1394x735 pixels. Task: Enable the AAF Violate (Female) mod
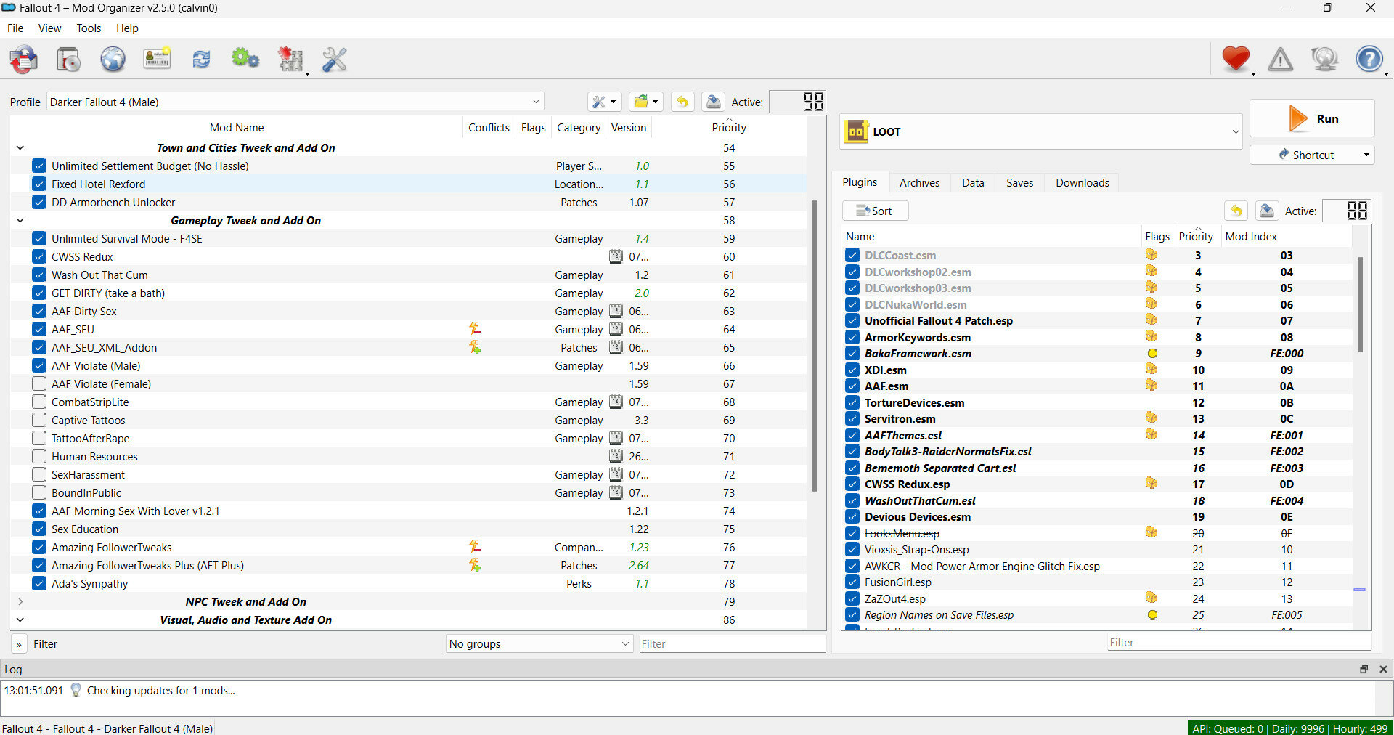(39, 384)
